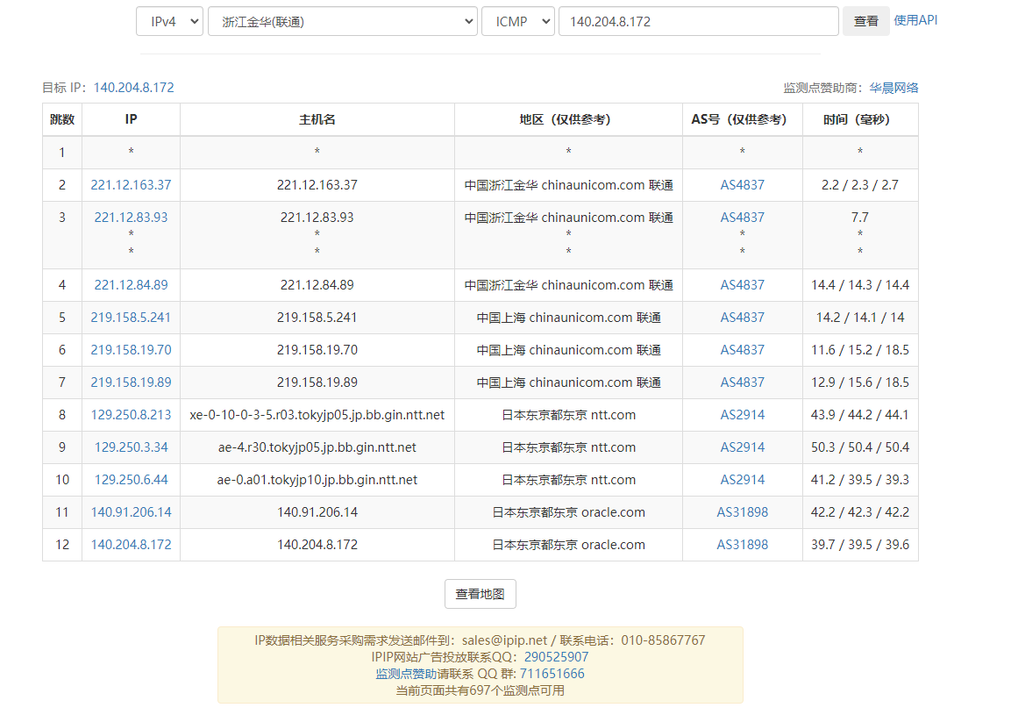Click IP link 221.12.83.93
The height and width of the screenshot is (722, 1018).
[x=132, y=218]
